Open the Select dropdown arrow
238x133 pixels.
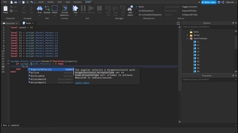(55, 16)
